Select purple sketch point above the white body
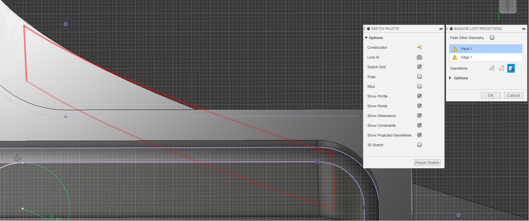 [66, 24]
